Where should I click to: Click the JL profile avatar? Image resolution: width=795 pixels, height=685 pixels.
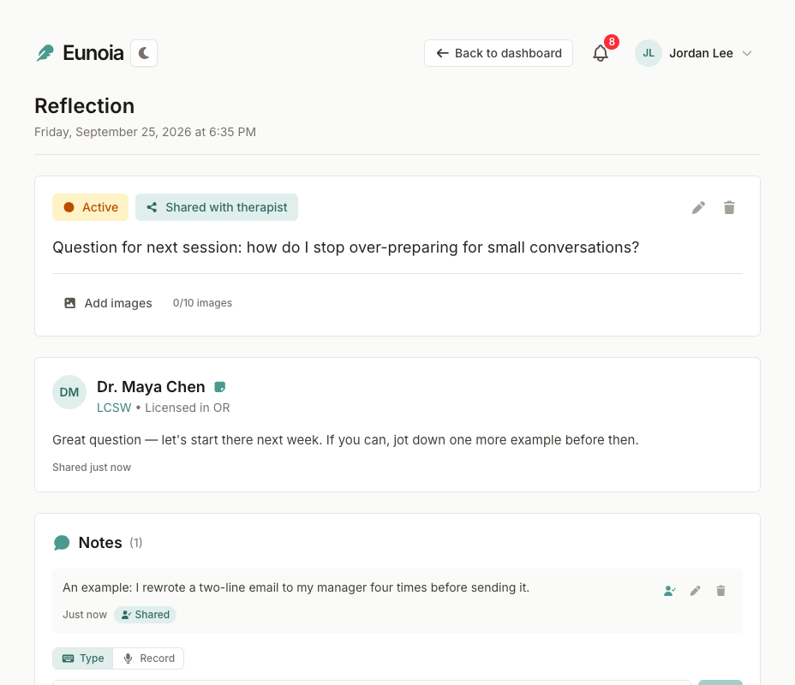click(x=648, y=53)
